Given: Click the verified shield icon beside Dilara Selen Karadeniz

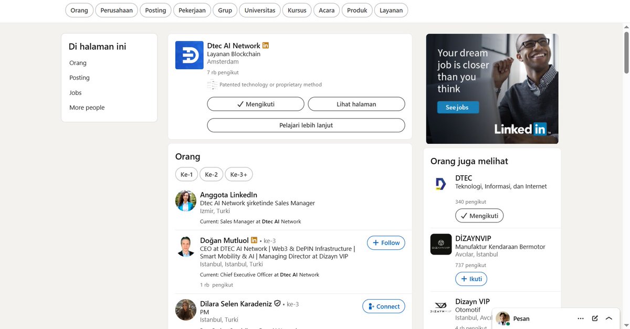Looking at the screenshot, I should pyautogui.click(x=277, y=304).
